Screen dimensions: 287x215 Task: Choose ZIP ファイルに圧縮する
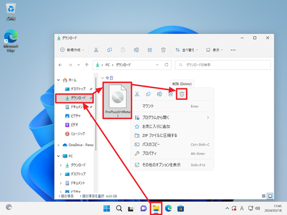(172, 135)
